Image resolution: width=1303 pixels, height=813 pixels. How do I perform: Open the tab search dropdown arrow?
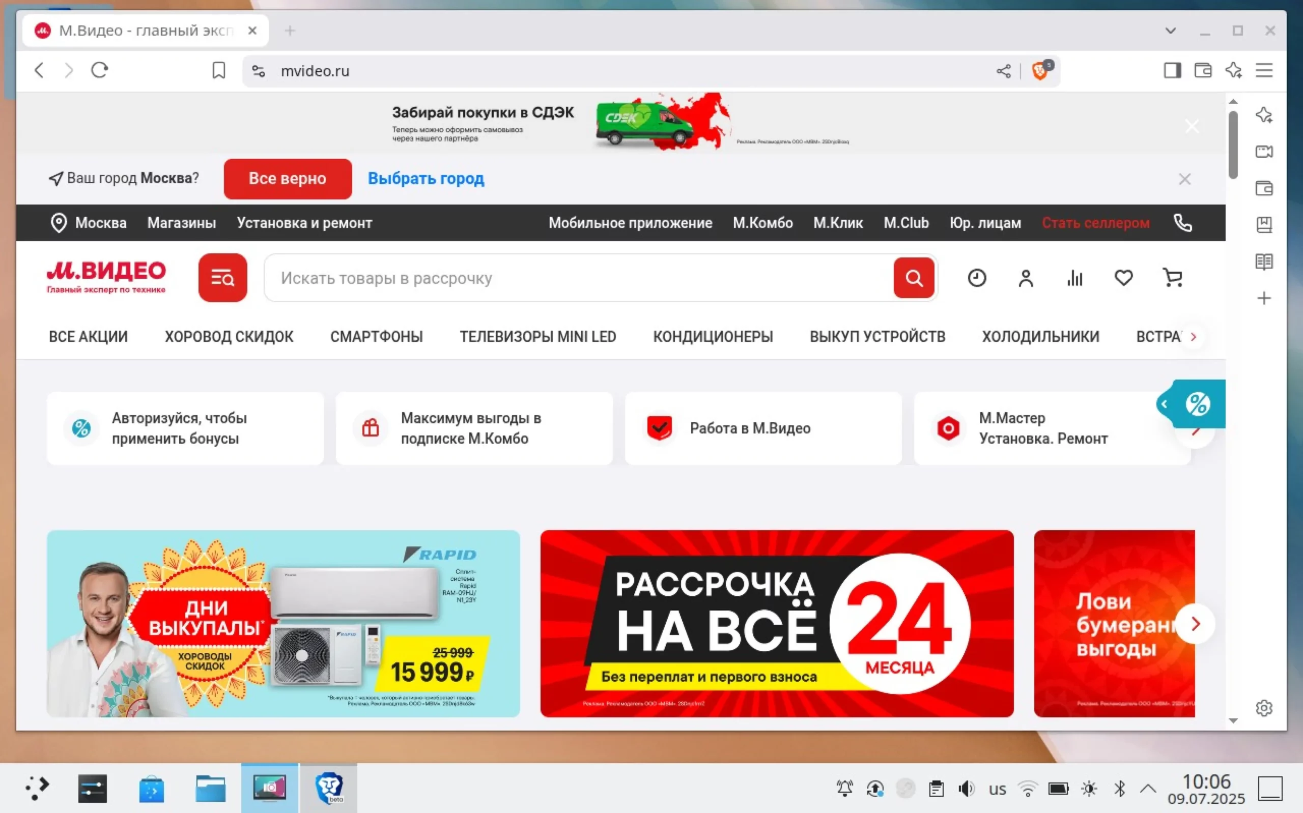(1170, 31)
